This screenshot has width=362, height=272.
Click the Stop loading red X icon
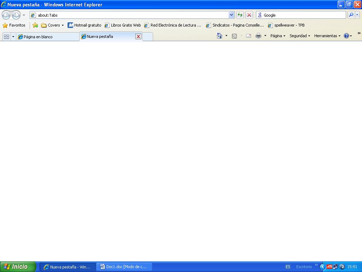click(249, 15)
